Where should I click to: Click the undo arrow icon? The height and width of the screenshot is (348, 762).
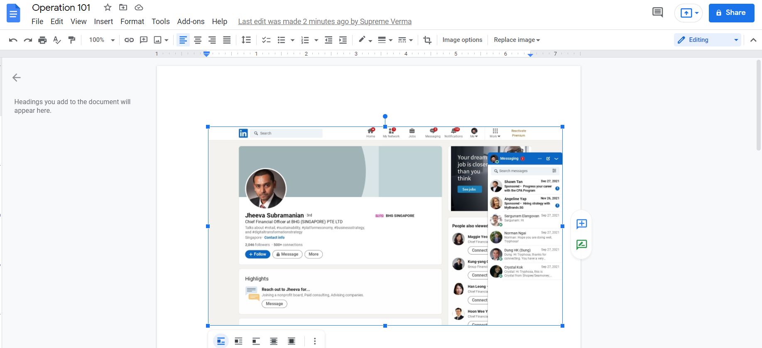[13, 40]
